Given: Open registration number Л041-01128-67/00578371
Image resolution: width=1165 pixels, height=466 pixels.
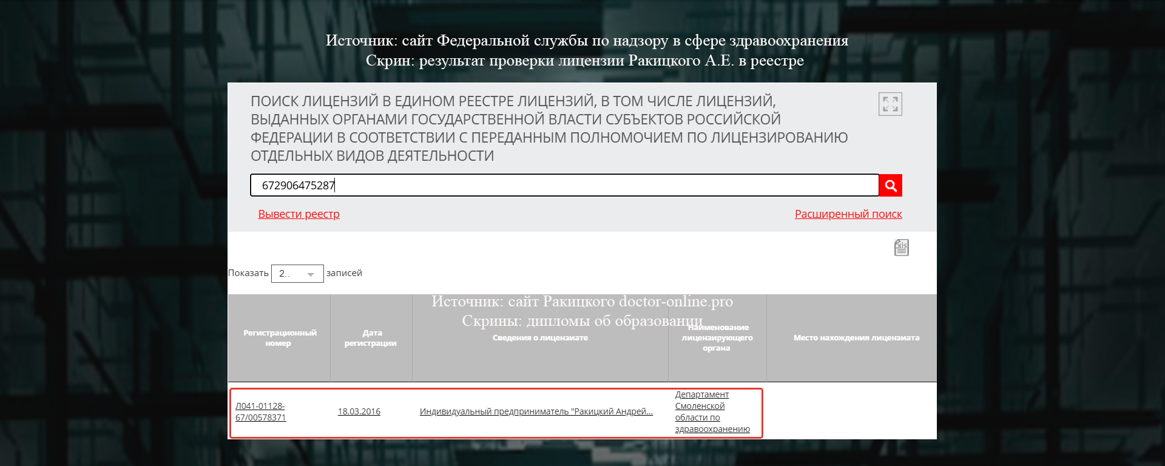Looking at the screenshot, I should tap(261, 412).
